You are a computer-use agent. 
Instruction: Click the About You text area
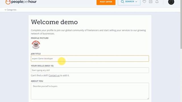[90, 91]
